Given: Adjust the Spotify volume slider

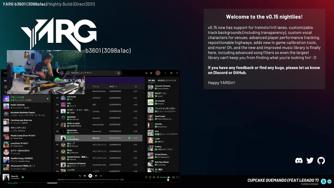Looking at the screenshot, I should click(x=165, y=177).
